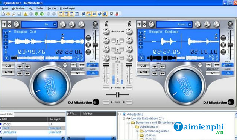Set loop IN point on deck A
The width and height of the screenshot is (237, 140).
73,65
